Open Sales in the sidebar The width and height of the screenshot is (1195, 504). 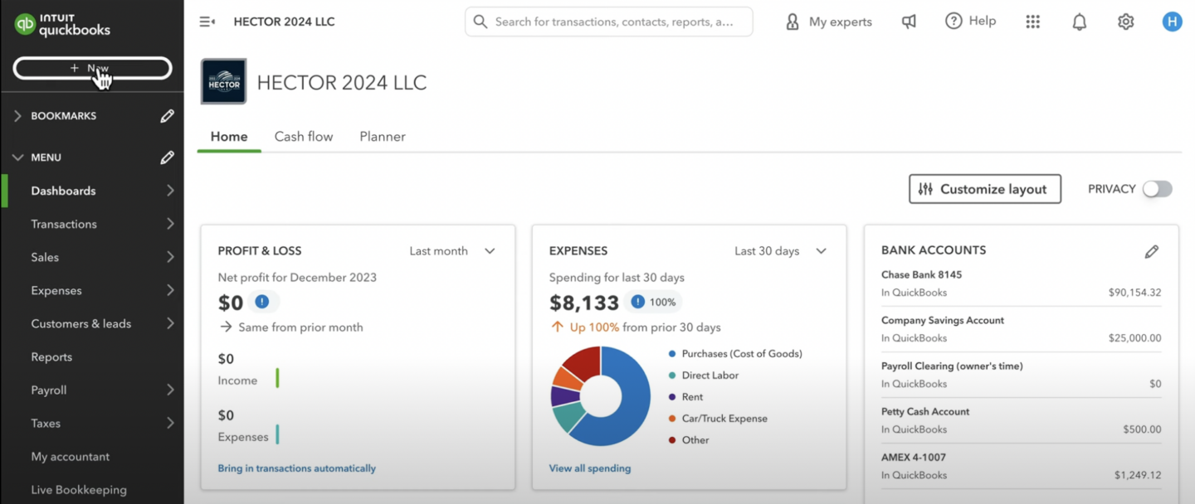45,257
